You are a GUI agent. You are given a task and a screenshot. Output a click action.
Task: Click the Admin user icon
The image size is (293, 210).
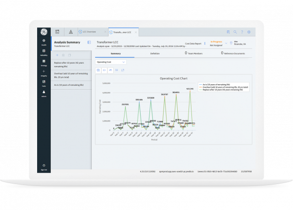click(x=44, y=93)
